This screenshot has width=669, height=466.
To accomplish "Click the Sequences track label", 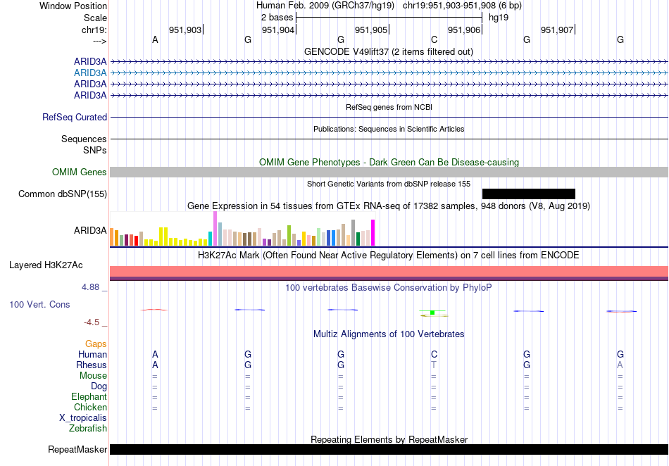I will pos(84,139).
